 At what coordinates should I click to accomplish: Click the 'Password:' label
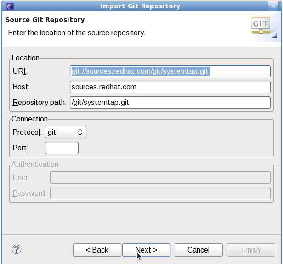(30, 193)
